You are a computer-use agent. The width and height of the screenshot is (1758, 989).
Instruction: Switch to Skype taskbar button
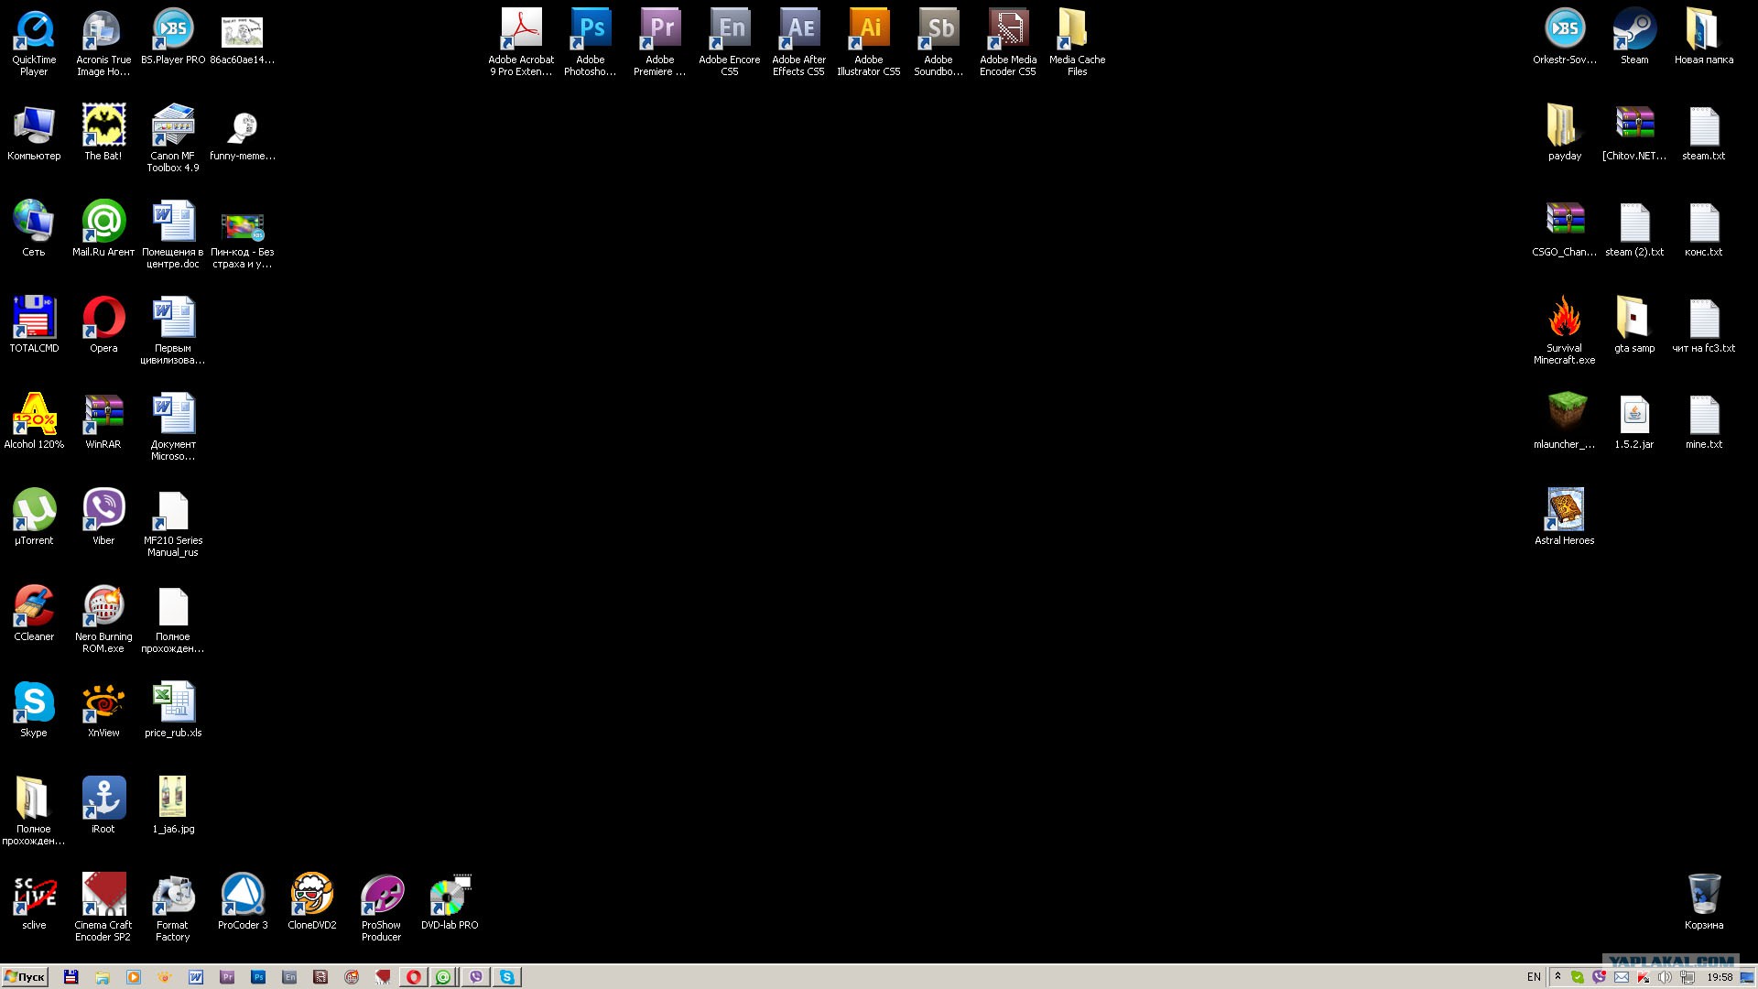point(506,977)
